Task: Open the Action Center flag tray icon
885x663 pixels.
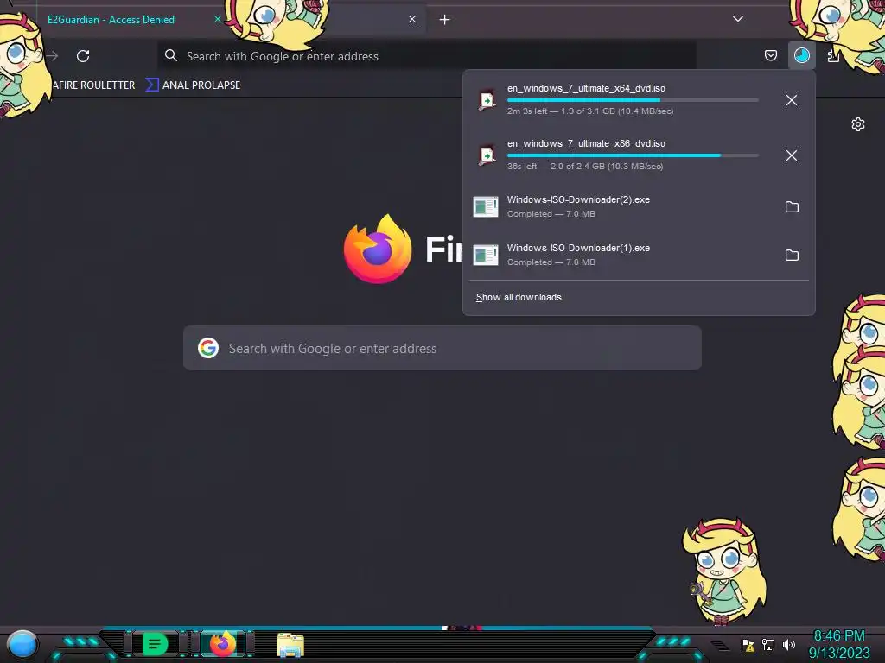Action: [x=748, y=645]
